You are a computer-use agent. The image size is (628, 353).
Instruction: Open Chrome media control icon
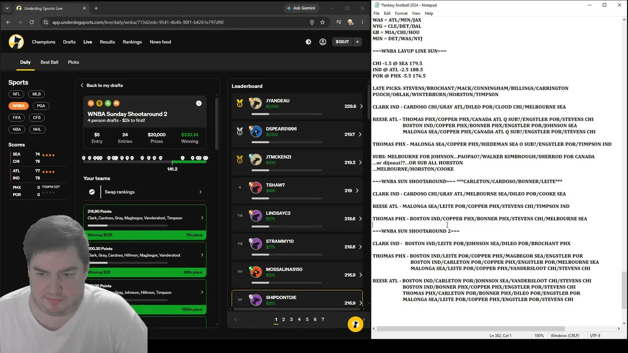[x=339, y=22]
